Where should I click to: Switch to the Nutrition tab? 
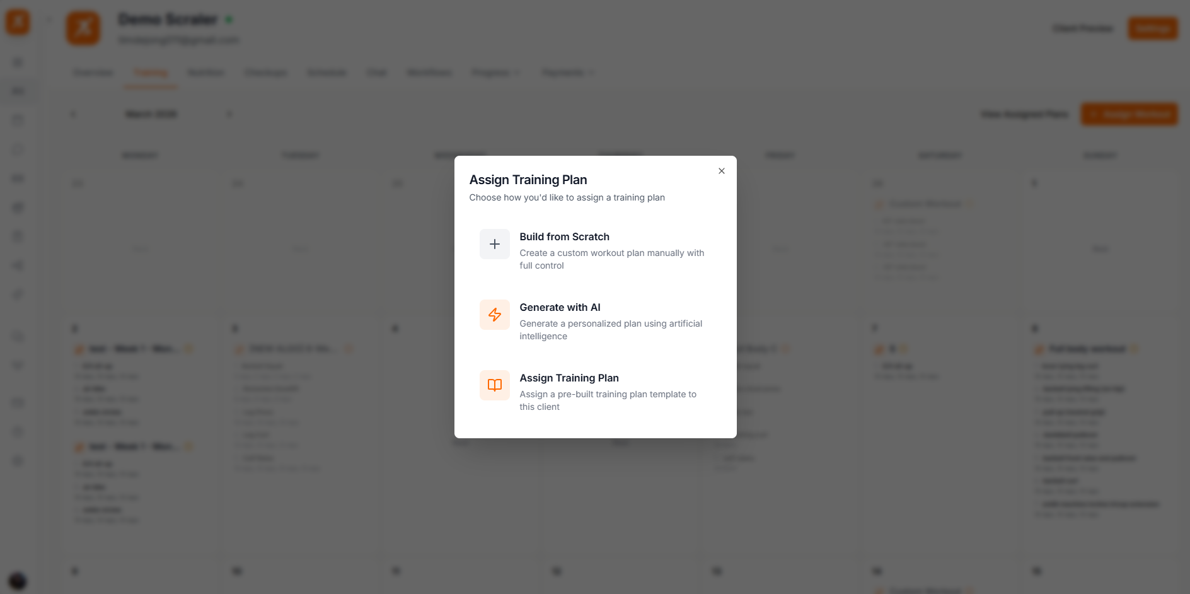click(205, 72)
